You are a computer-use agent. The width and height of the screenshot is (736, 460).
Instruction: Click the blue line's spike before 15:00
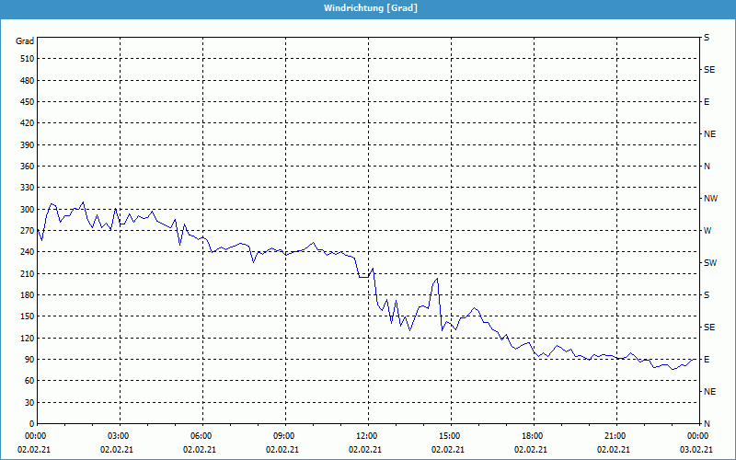tap(438, 279)
